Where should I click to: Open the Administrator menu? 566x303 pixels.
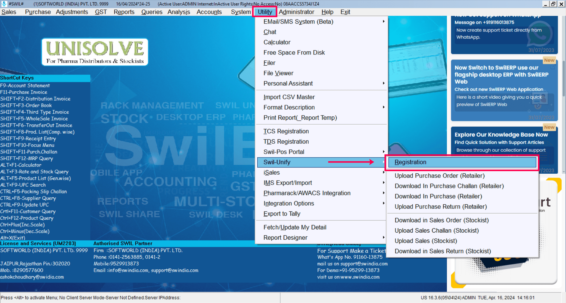(x=297, y=12)
